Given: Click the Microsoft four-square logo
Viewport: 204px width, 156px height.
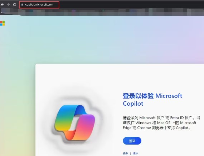Looking at the screenshot, I should 3,23.
